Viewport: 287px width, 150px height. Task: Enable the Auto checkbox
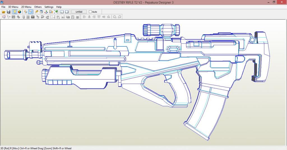90,12
